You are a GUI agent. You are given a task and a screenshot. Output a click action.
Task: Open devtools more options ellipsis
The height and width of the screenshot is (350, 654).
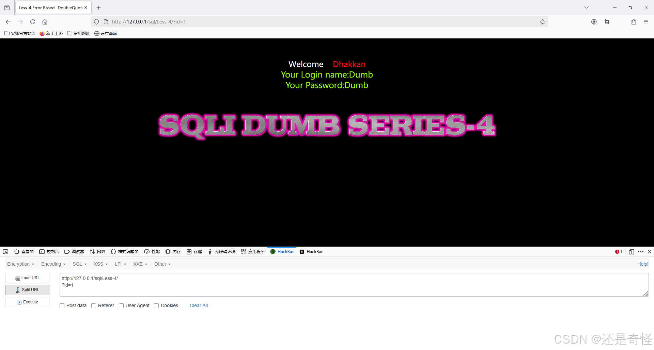click(x=641, y=252)
